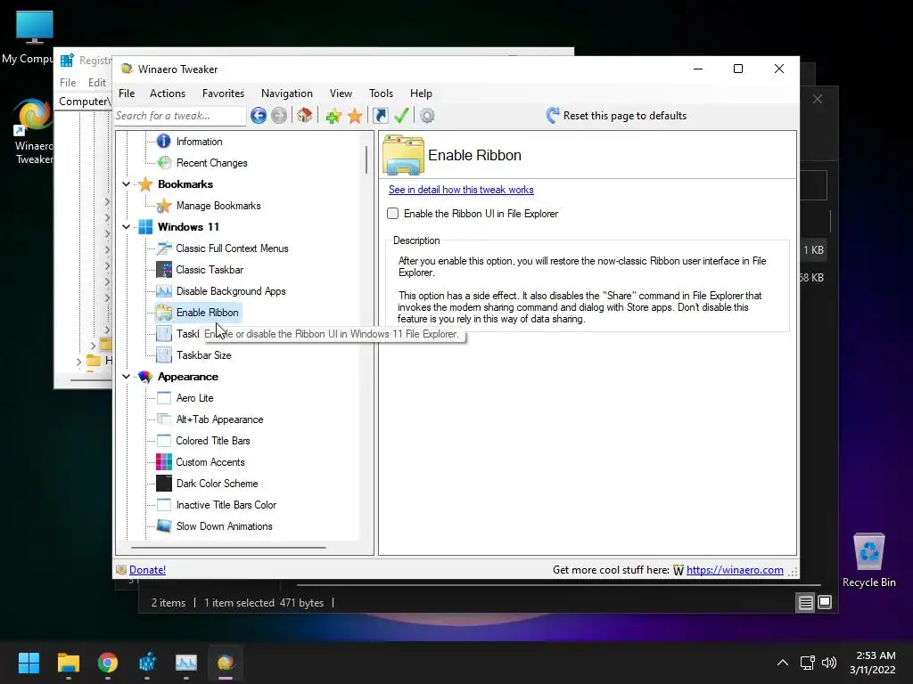Click the Disable Background Apps icon

(164, 291)
